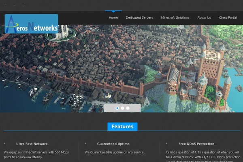Click text "We Guarantee 99% uptime on any service."
243x162 pixels.
click(x=115, y=152)
